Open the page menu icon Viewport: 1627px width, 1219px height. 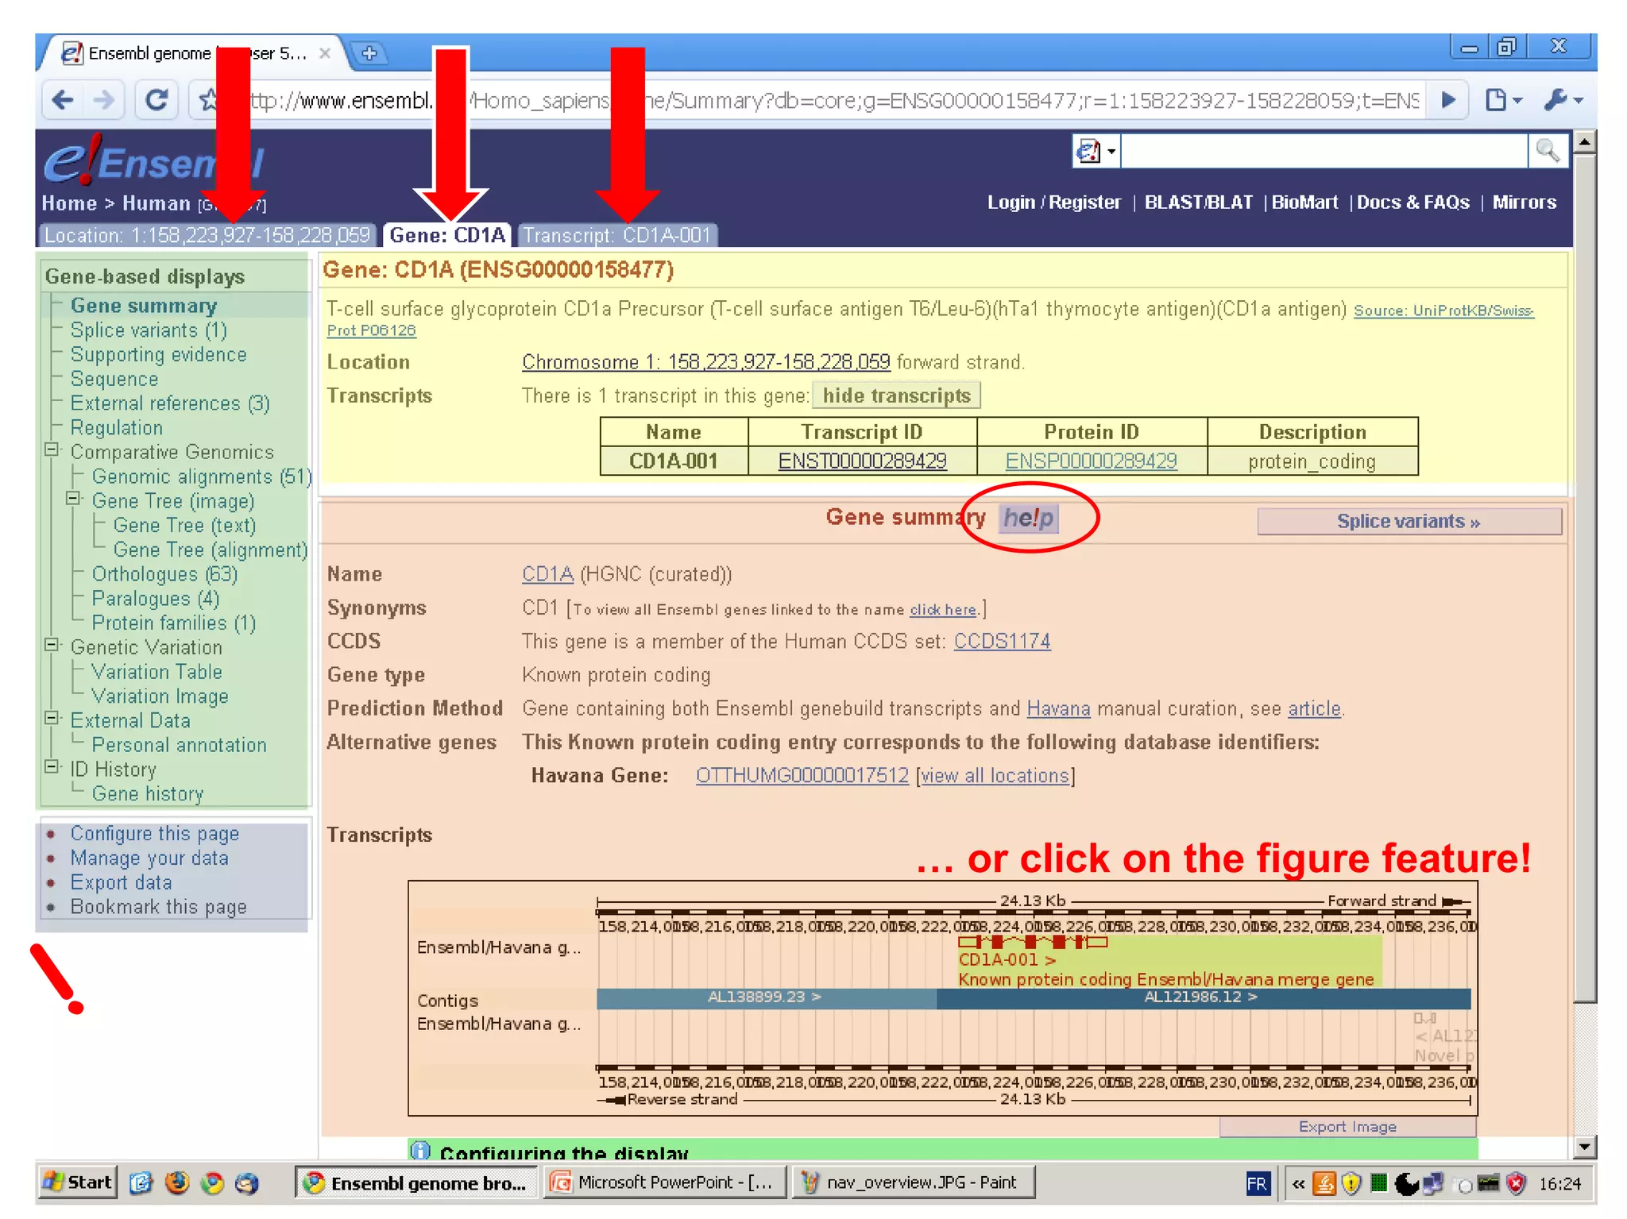coord(1504,100)
